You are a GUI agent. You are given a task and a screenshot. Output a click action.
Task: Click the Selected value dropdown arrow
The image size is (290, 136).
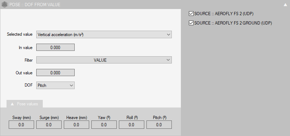click(x=168, y=34)
